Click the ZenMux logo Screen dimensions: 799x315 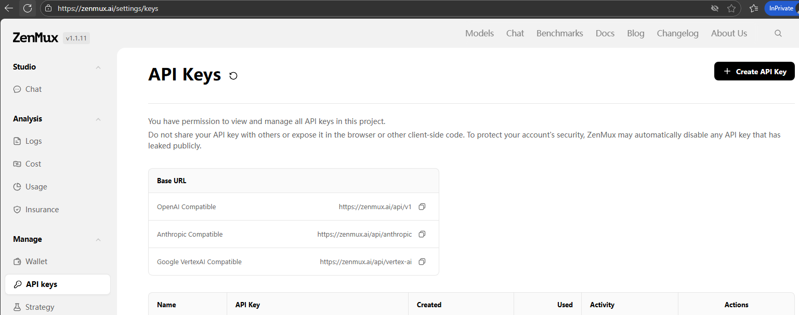coord(35,37)
